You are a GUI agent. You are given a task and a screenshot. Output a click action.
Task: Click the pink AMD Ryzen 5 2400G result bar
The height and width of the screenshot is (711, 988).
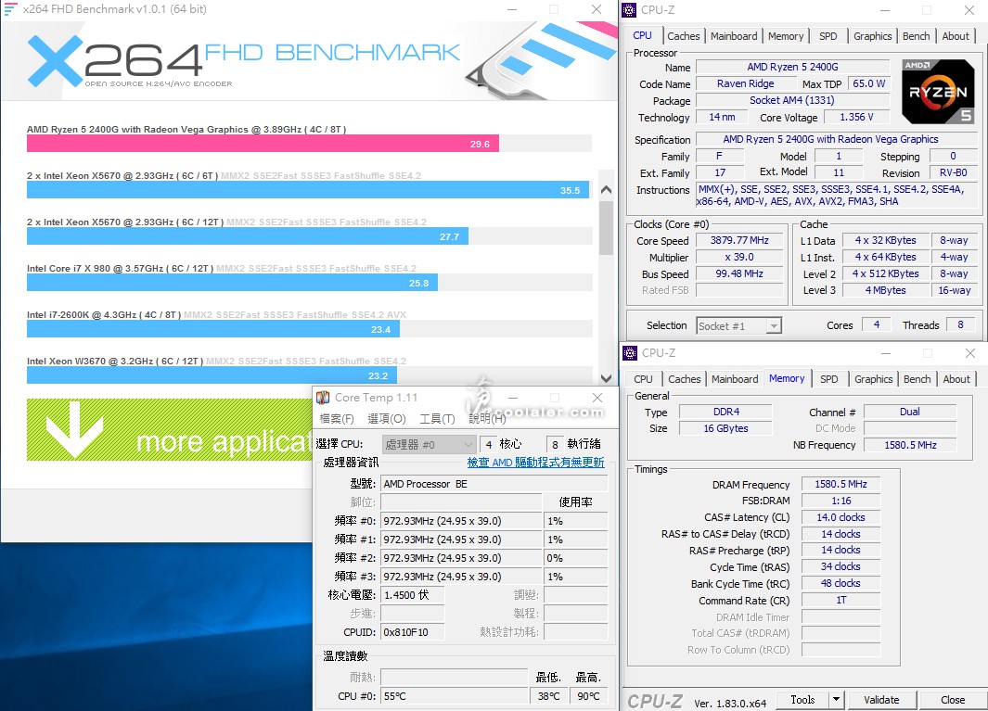click(263, 144)
